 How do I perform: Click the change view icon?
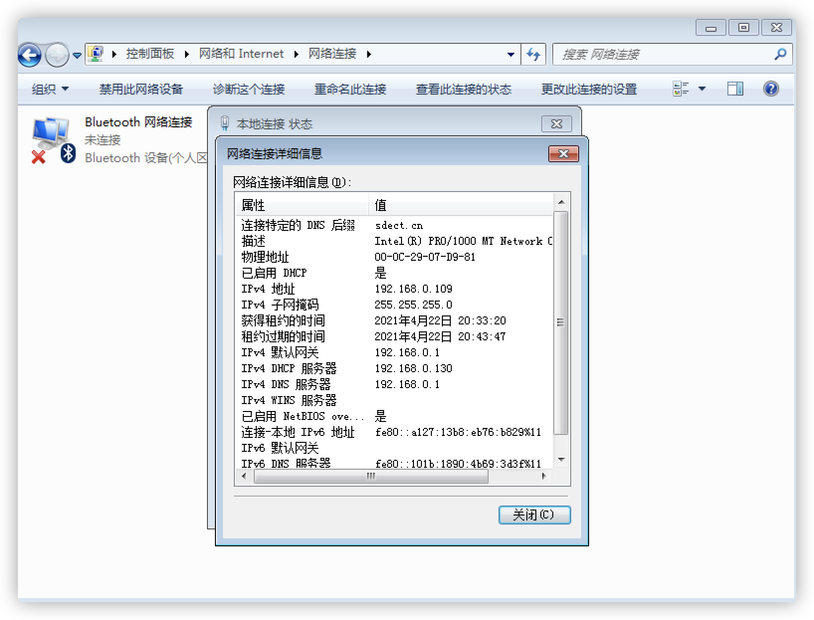pos(681,89)
